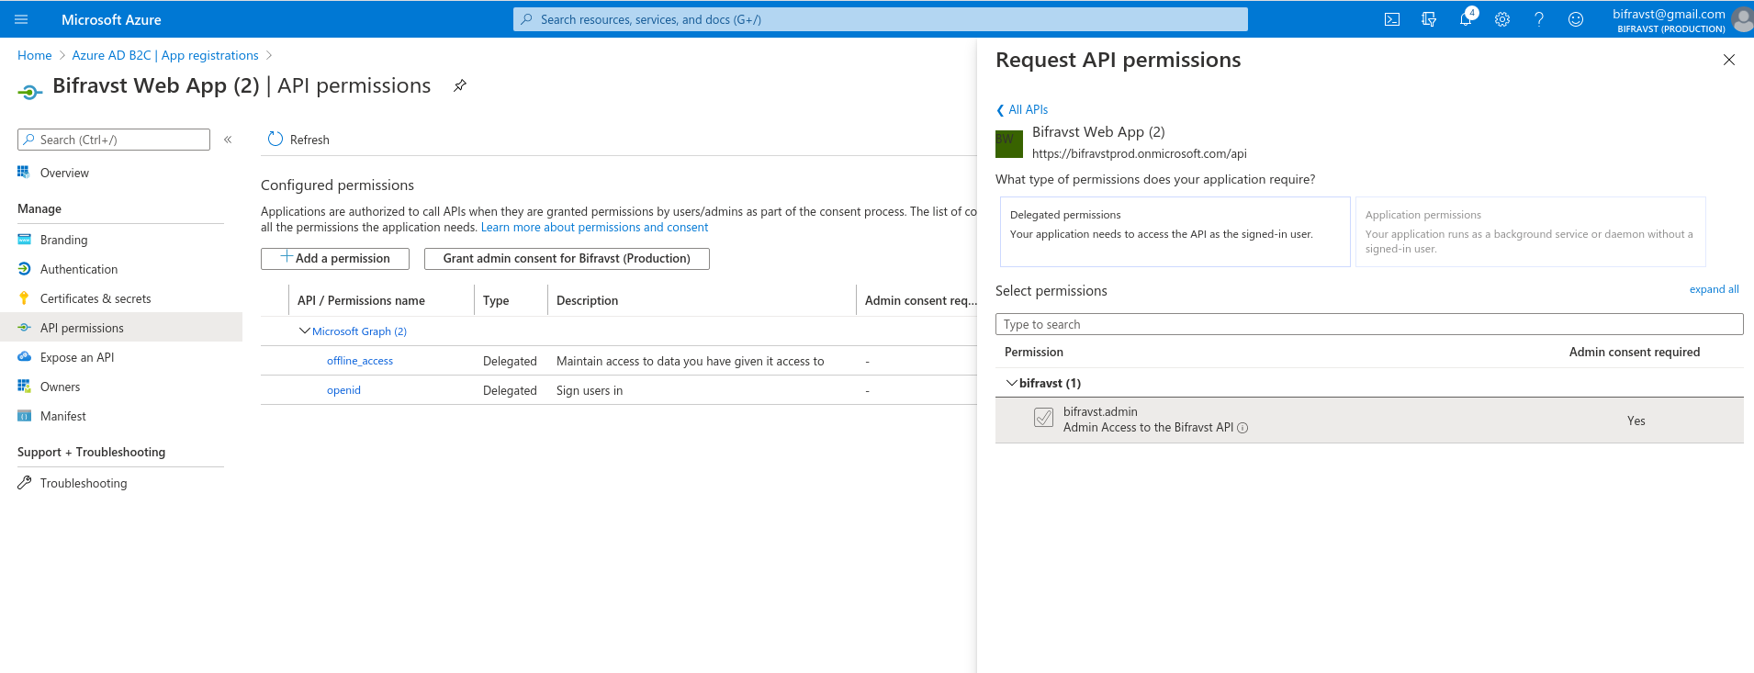This screenshot has width=1754, height=673.
Task: Click the Type column header
Action: (x=496, y=300)
